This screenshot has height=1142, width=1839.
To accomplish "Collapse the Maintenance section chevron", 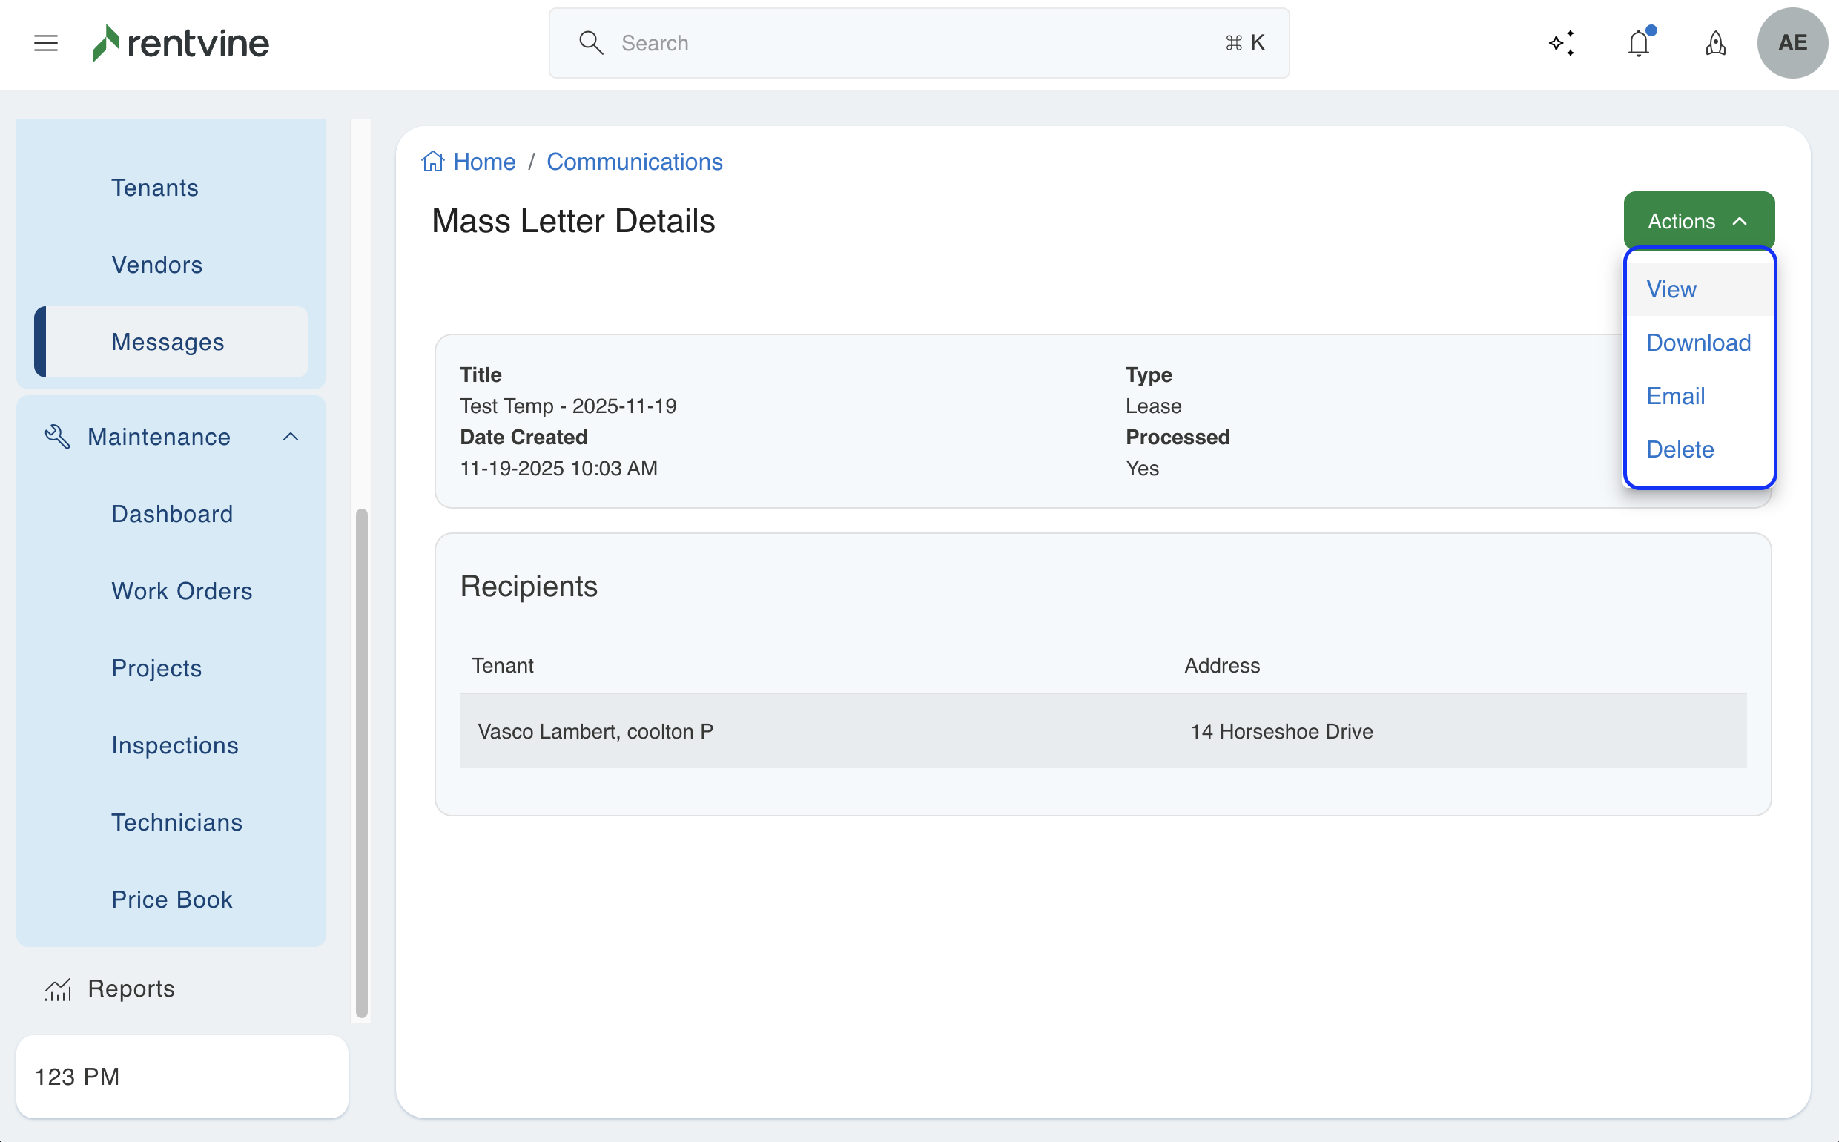I will (x=291, y=437).
